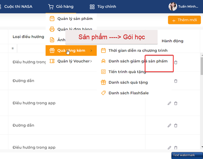Click the Danh sách giảm giá user icon
203x159 pixels.
104,61
